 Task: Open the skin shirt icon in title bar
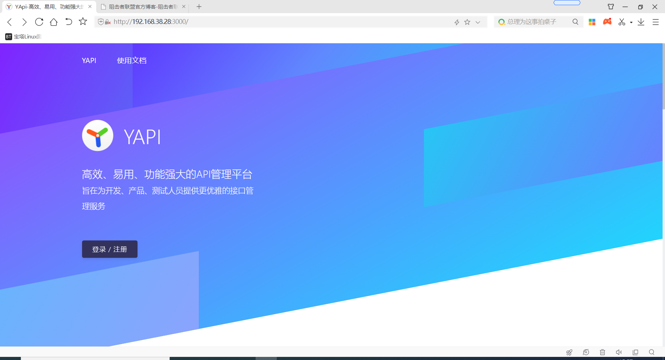click(611, 7)
